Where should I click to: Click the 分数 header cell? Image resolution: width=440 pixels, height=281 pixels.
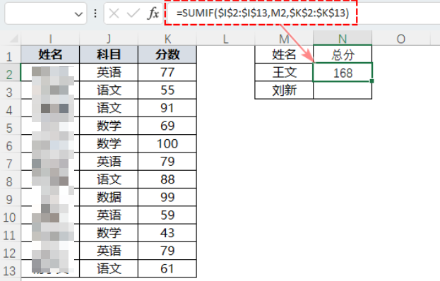point(167,54)
